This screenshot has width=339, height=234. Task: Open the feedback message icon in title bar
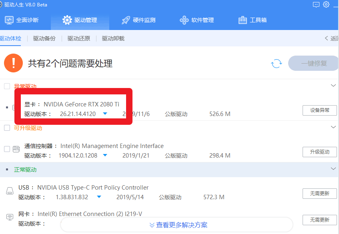(x=316, y=4)
